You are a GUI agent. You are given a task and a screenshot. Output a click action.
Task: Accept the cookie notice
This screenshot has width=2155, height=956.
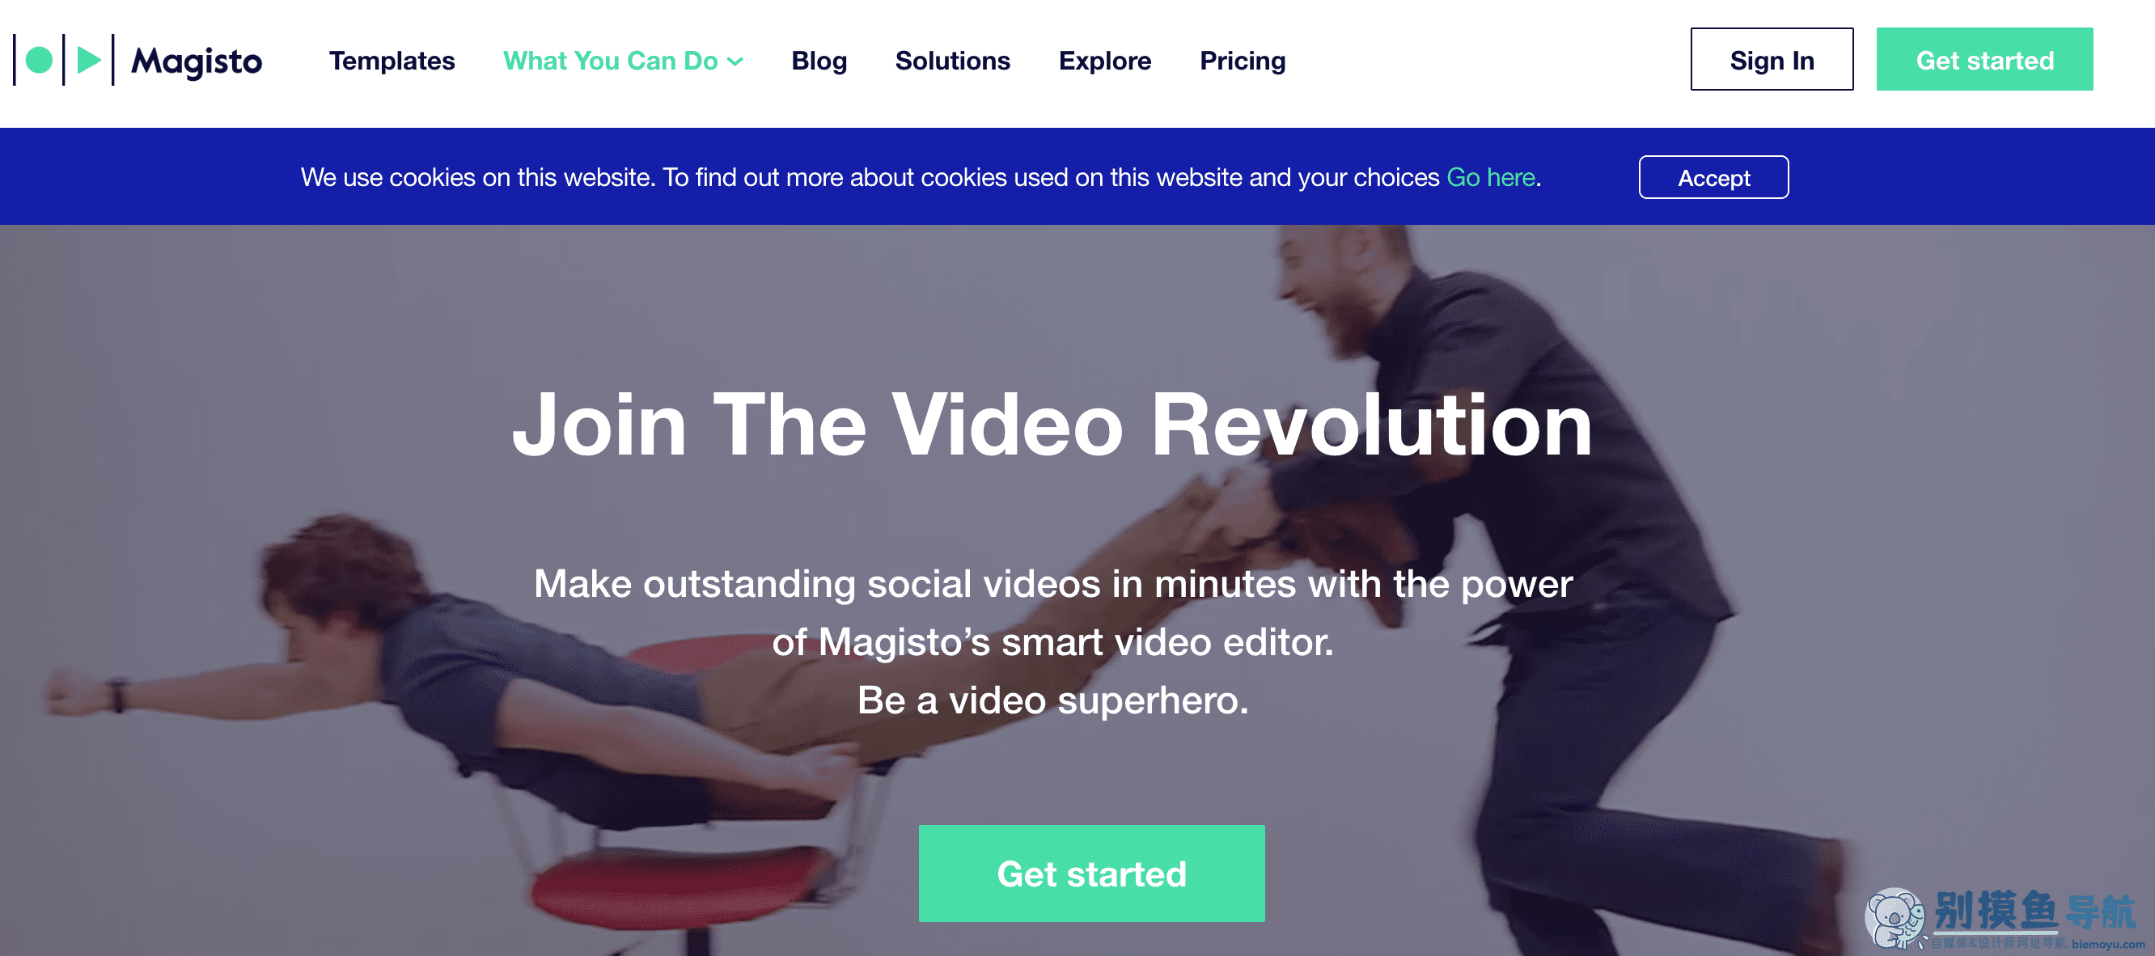[1713, 177]
